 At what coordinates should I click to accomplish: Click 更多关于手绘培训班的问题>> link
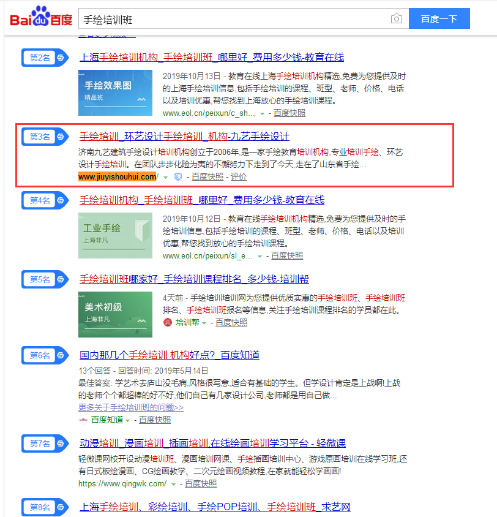tap(131, 407)
